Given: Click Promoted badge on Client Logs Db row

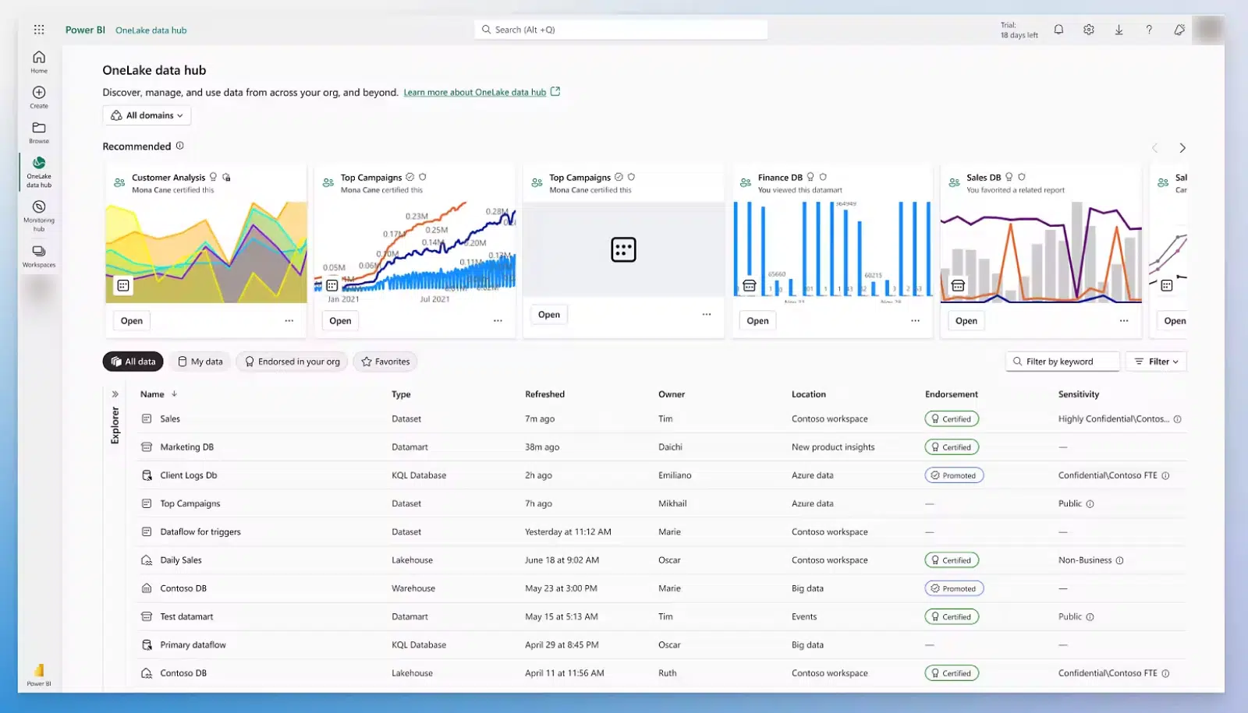Looking at the screenshot, I should pyautogui.click(x=954, y=475).
